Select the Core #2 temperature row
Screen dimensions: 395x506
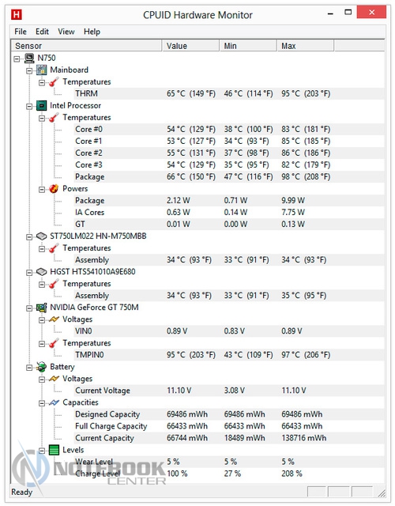click(x=229, y=153)
